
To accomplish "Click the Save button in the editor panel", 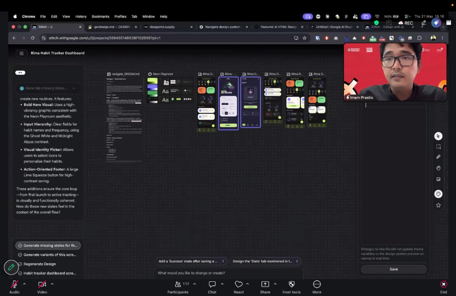I will click(x=394, y=269).
